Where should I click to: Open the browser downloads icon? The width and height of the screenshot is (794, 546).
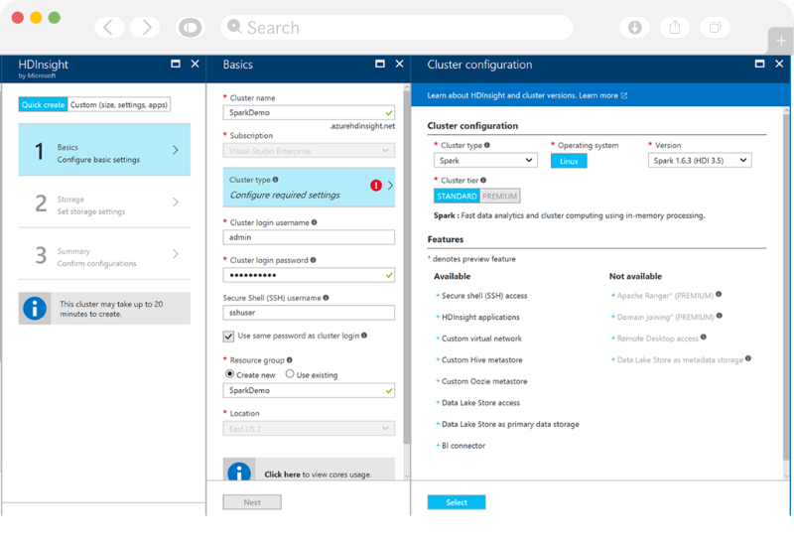[x=634, y=28]
